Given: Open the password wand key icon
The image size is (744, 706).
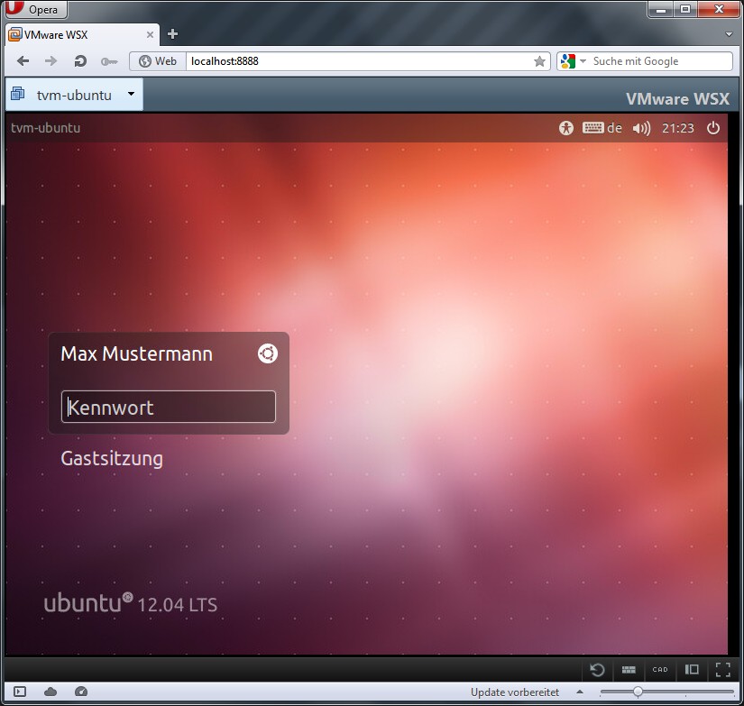Looking at the screenshot, I should tap(109, 61).
